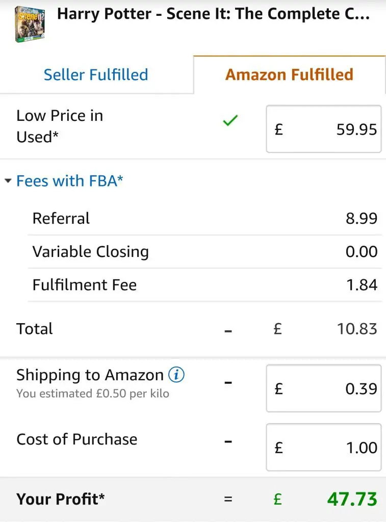Image resolution: width=386 pixels, height=522 pixels.
Task: Edit the Cost of Purchase field
Action: (x=323, y=447)
